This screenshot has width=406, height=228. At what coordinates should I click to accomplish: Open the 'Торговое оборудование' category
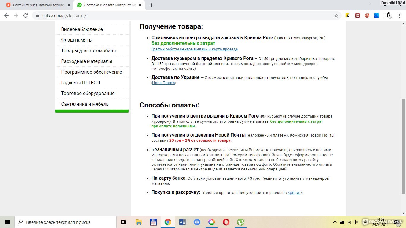88,93
